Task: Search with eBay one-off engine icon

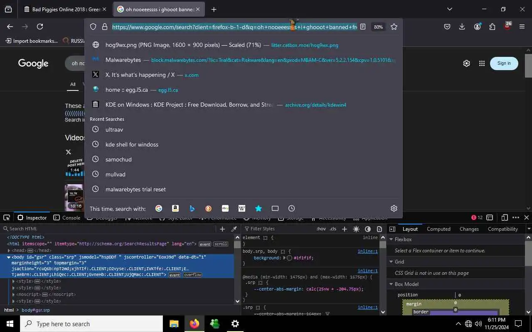Action: tap(225, 208)
